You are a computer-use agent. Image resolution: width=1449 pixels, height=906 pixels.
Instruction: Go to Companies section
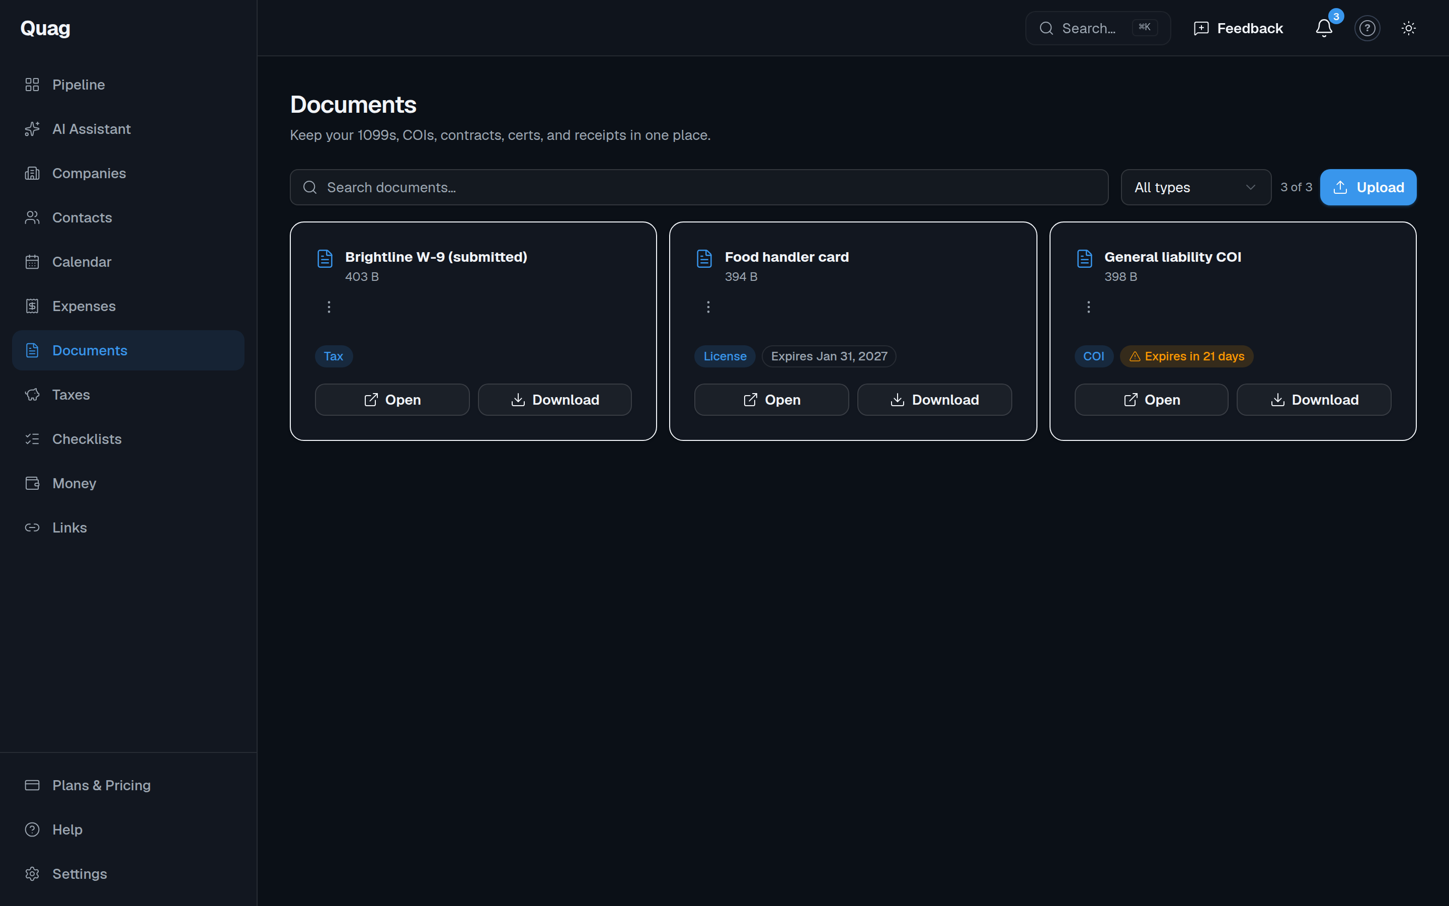pyautogui.click(x=128, y=173)
